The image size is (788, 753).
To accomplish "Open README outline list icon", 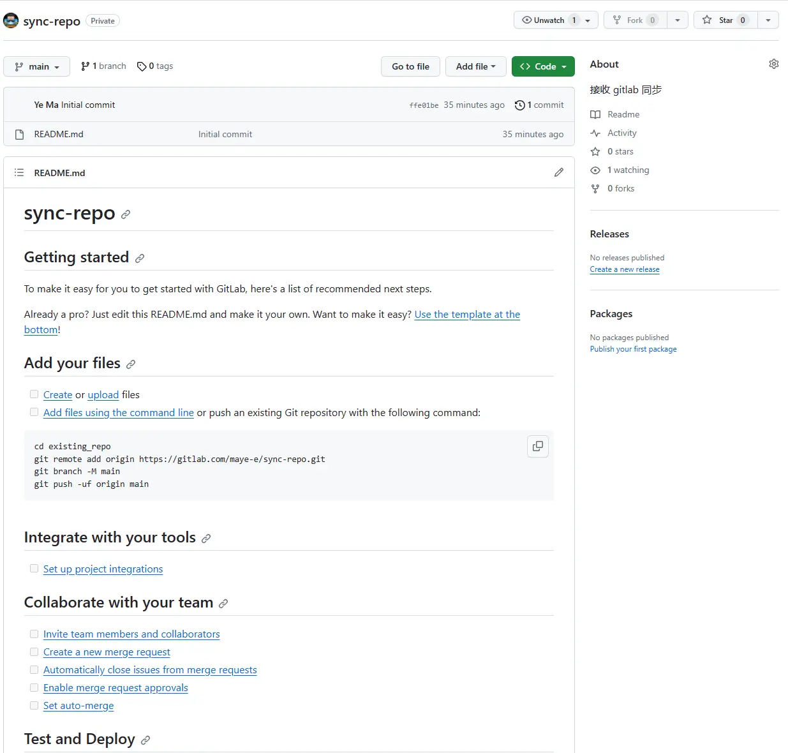I will (19, 172).
